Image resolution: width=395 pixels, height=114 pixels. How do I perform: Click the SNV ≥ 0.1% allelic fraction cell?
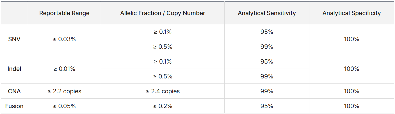click(x=163, y=32)
